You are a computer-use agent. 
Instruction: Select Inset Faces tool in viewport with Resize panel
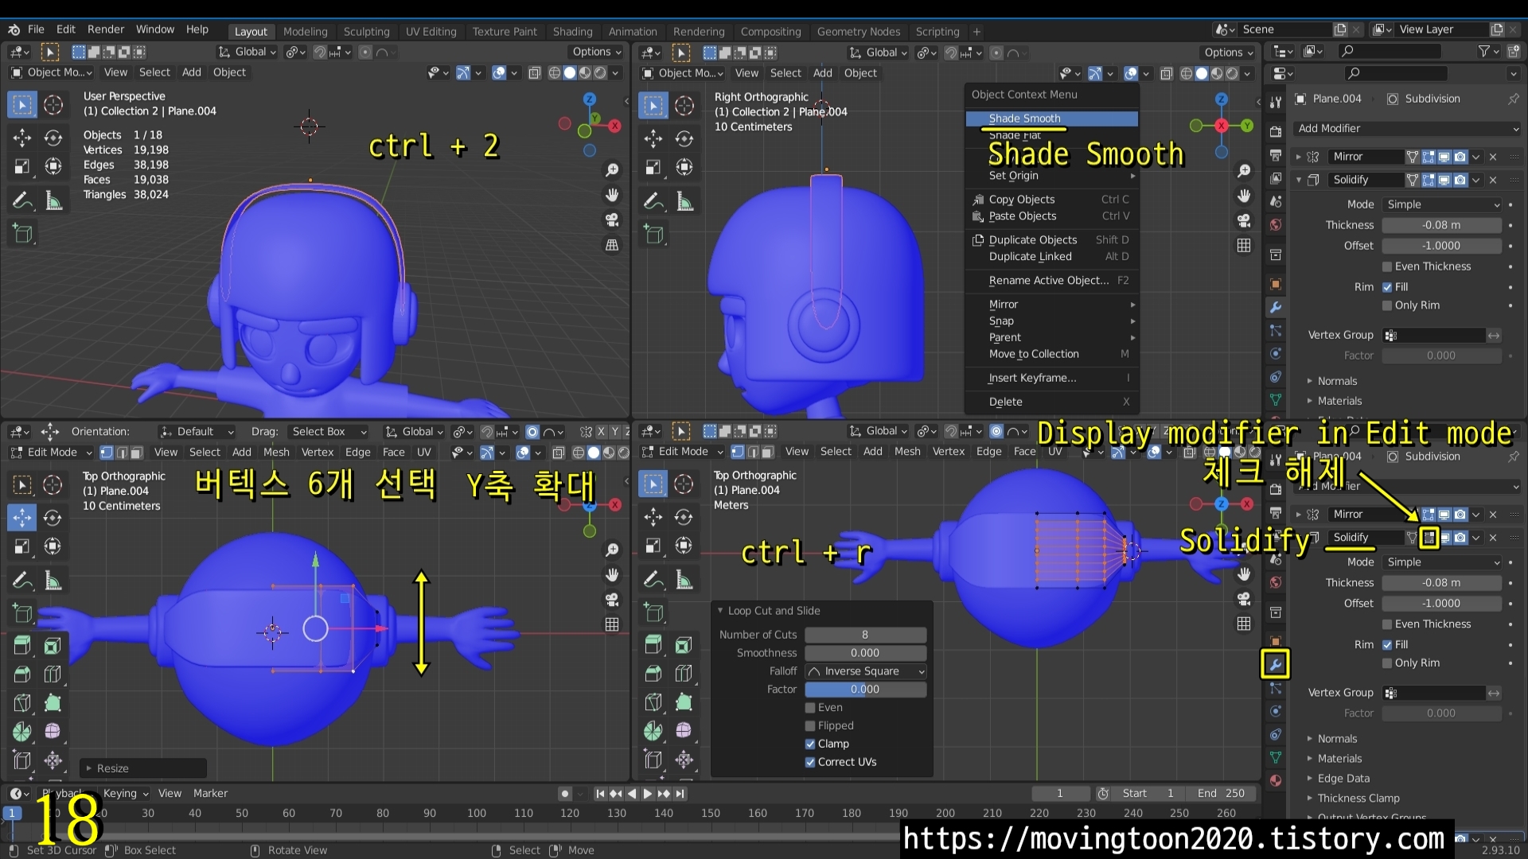pyautogui.click(x=53, y=645)
